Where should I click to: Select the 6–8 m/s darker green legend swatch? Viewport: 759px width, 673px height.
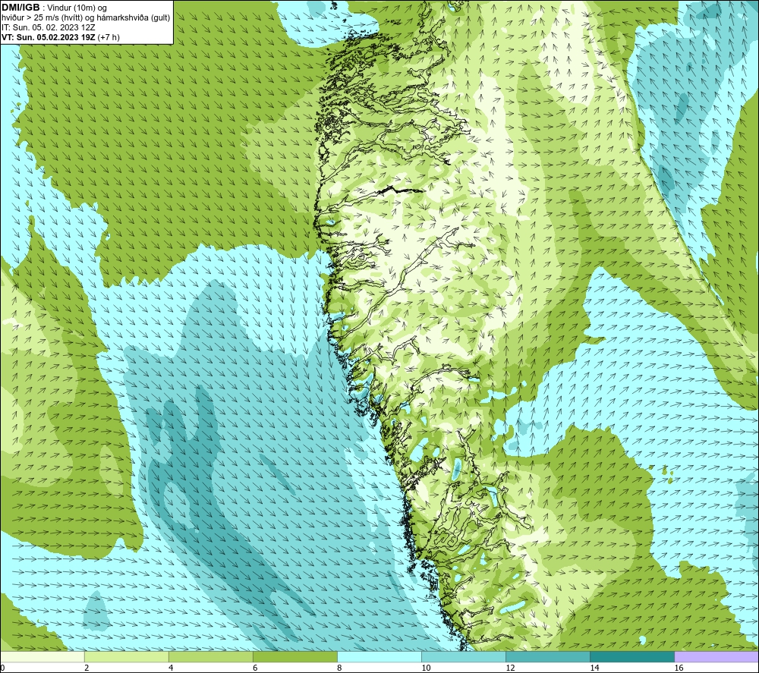295,657
